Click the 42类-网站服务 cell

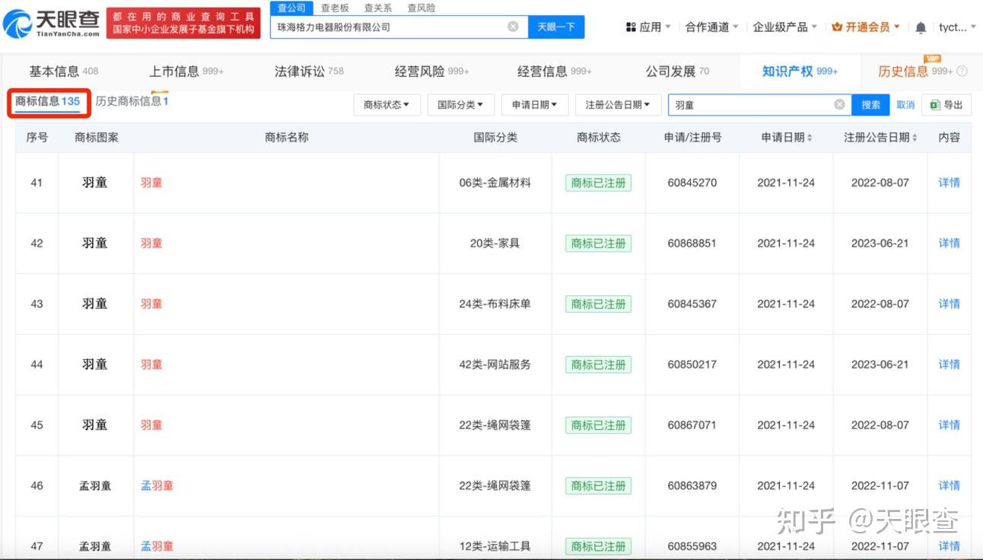(x=495, y=364)
